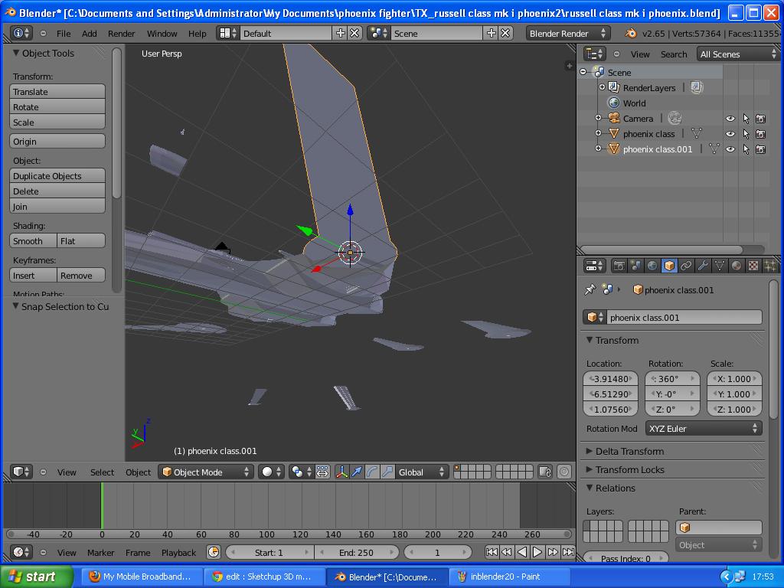Hide the Camera object in the outliner
The width and height of the screenshot is (784, 588).
[730, 119]
